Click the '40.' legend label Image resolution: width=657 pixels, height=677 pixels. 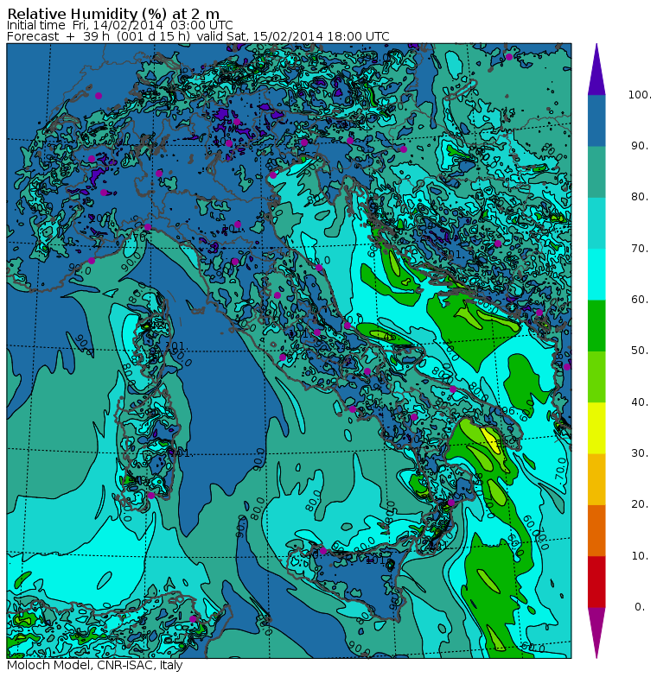pyautogui.click(x=640, y=402)
